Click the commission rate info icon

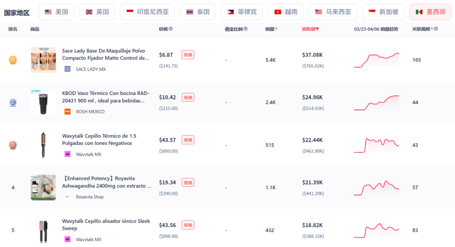tap(246, 29)
